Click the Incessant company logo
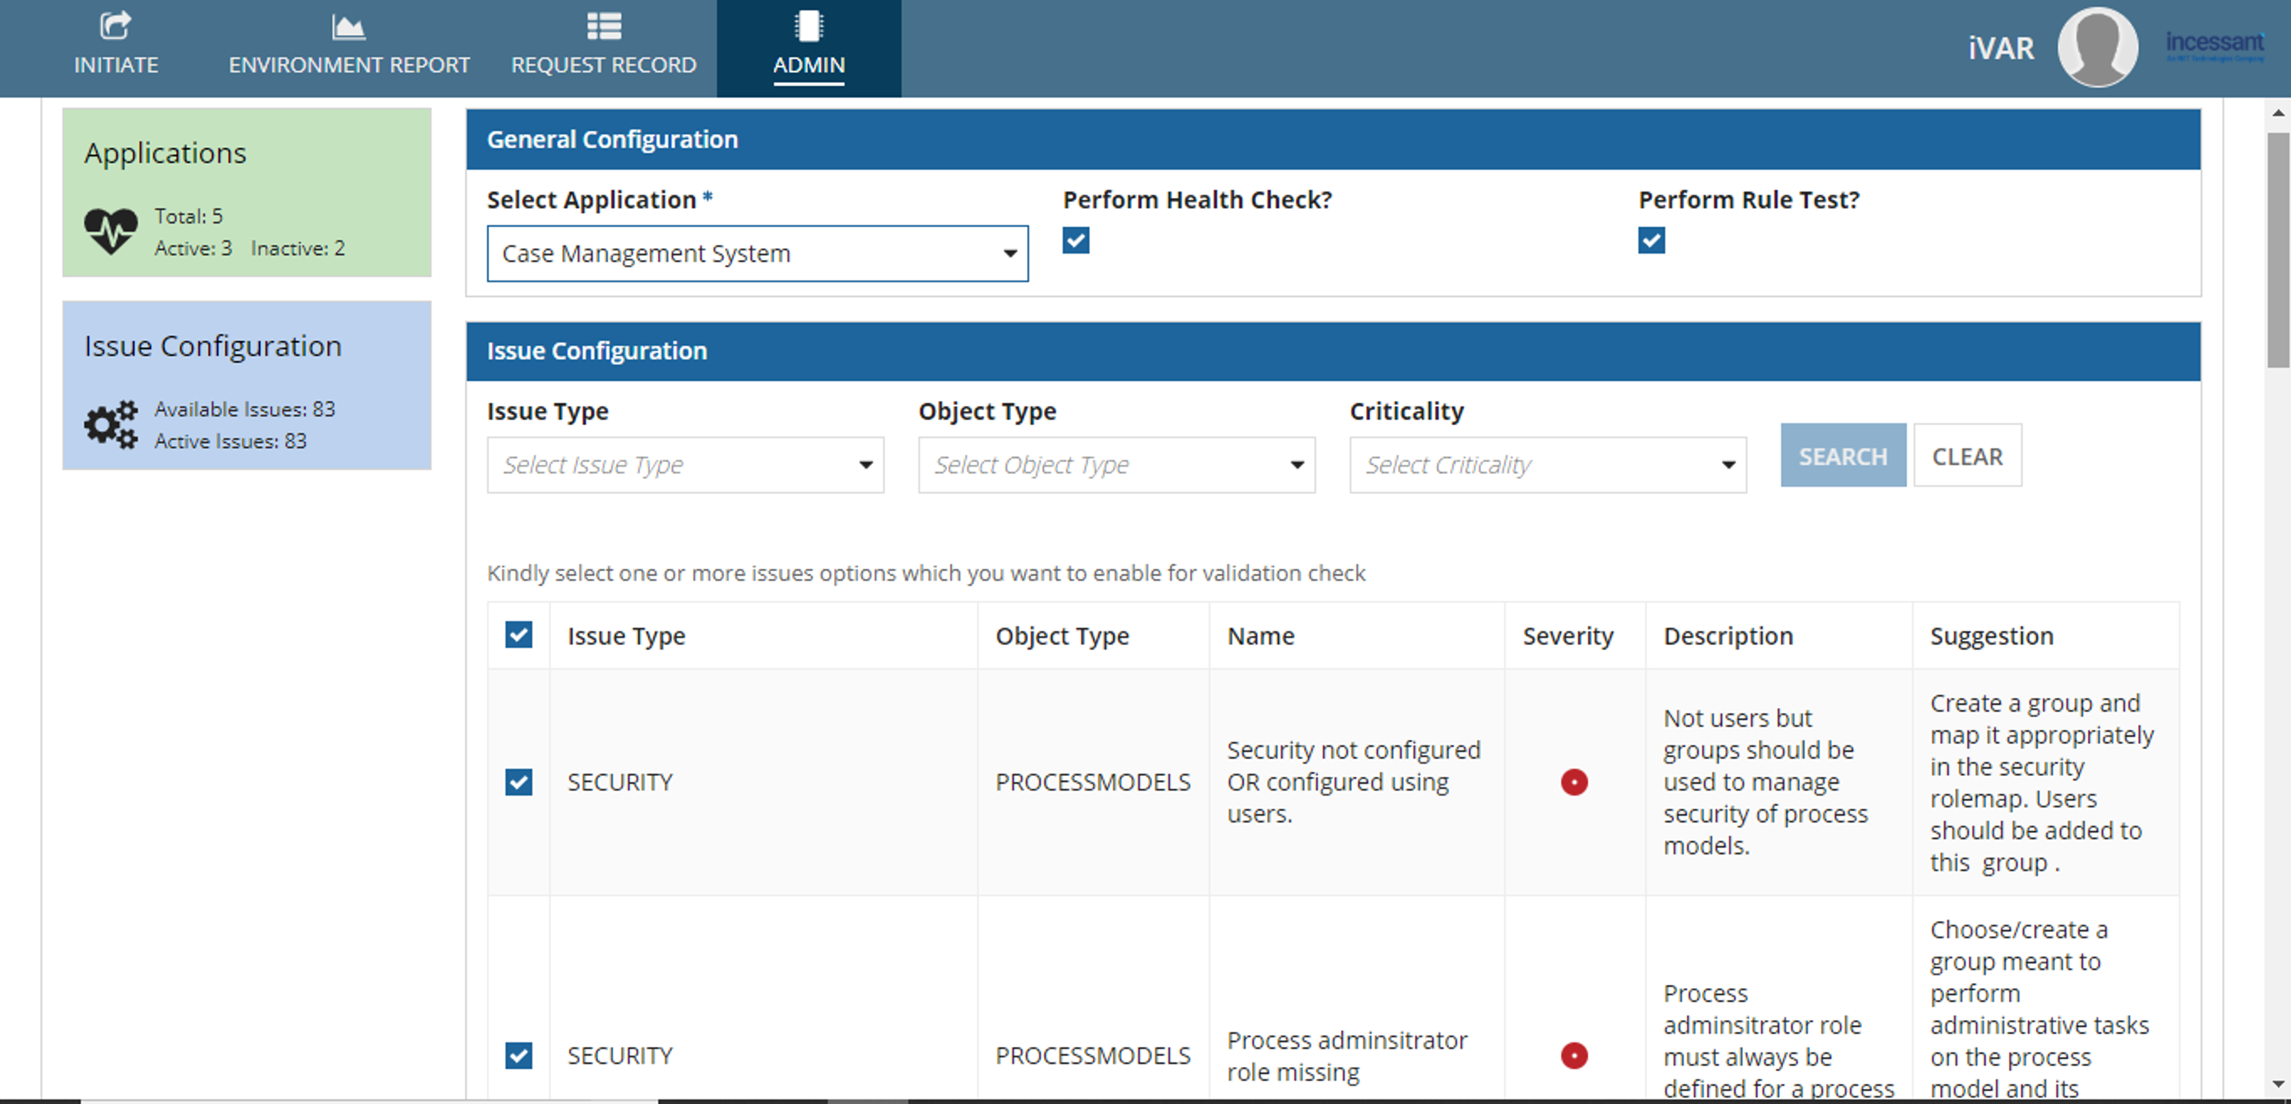Viewport: 2291px width, 1104px height. point(2215,45)
